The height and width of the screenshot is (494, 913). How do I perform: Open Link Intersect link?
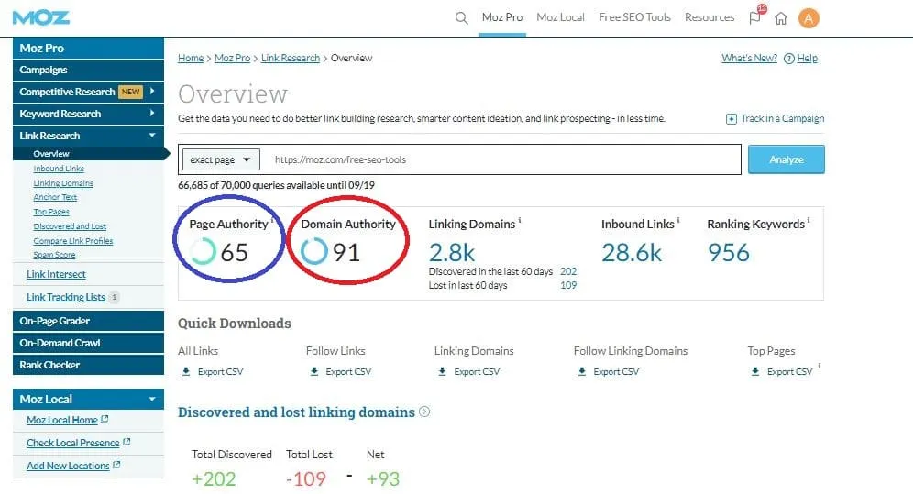pos(56,274)
